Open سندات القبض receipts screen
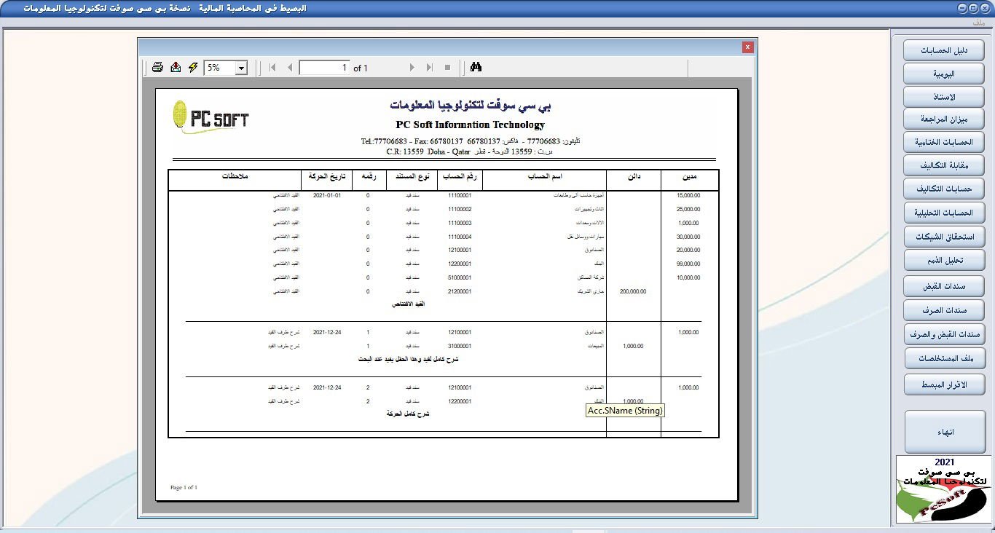This screenshot has height=533, width=995. coord(943,285)
